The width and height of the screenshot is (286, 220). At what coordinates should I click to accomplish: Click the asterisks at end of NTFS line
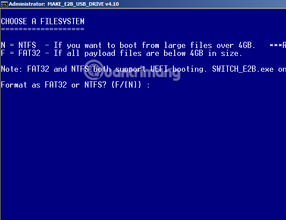tap(276, 45)
